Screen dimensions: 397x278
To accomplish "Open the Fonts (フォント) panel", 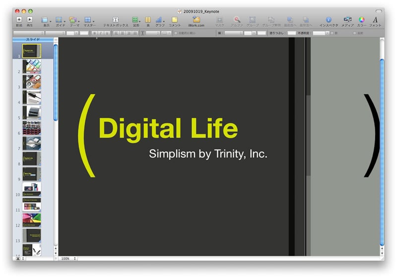I will coord(375,20).
